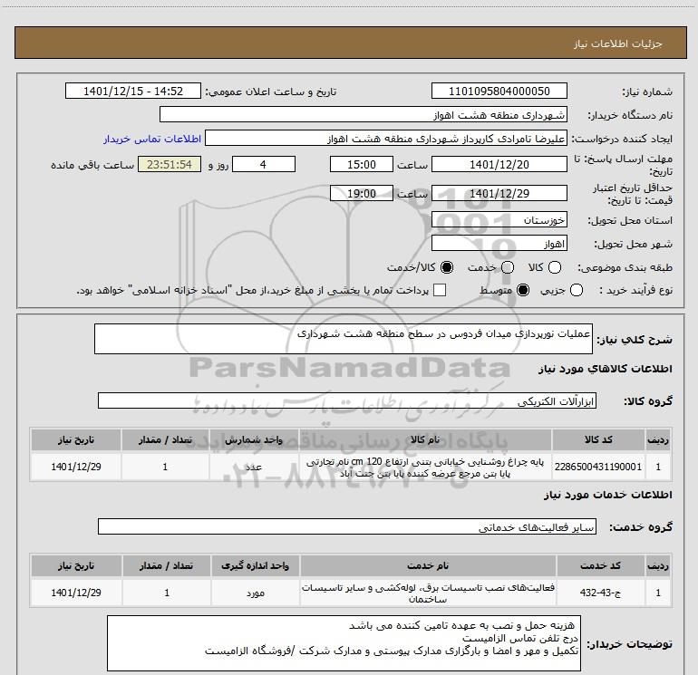Click the unit cell مورد in services table
This screenshot has width=698, height=675.
click(x=256, y=593)
